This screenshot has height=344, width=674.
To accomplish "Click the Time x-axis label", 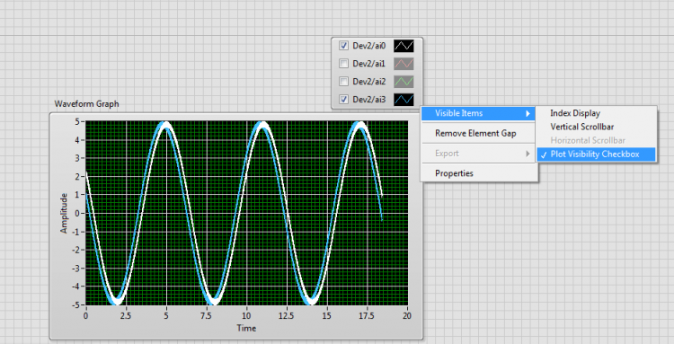I will coord(246,328).
